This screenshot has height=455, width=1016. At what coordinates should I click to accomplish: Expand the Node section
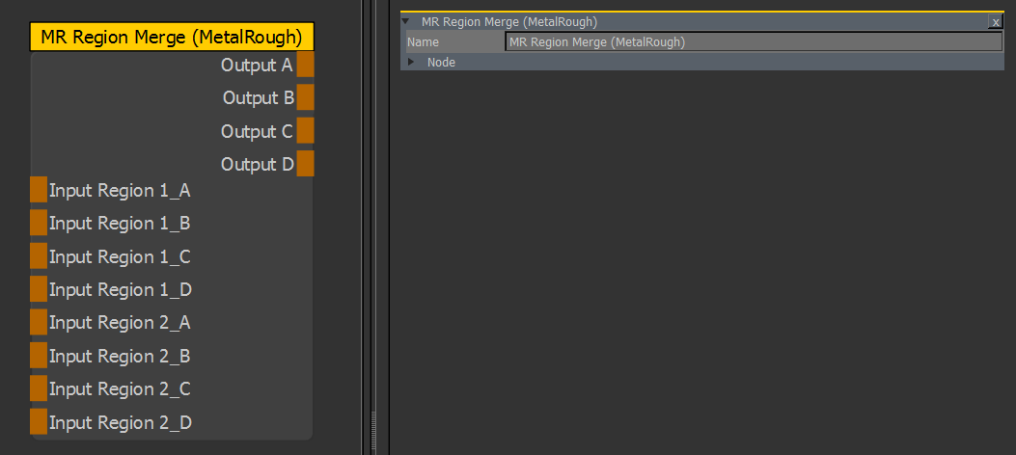411,63
